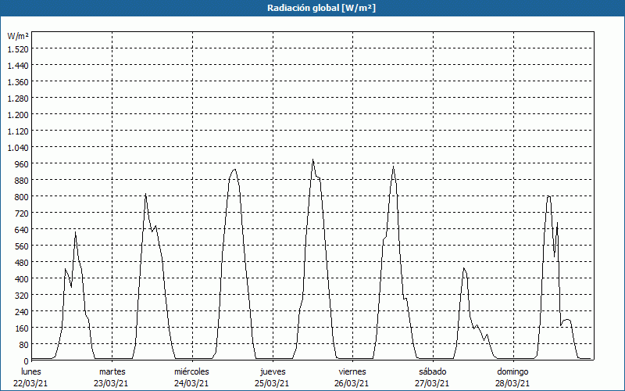The width and height of the screenshot is (625, 391).
Task: Select the 400 axis value
Action: [x=21, y=278]
